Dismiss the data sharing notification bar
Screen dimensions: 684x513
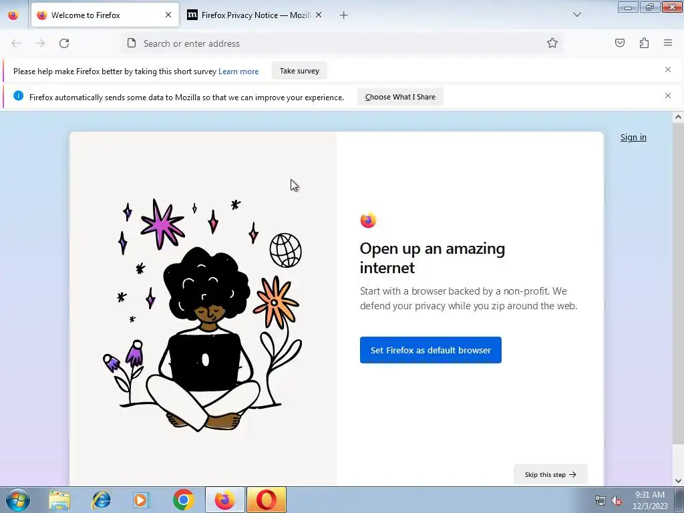668,96
